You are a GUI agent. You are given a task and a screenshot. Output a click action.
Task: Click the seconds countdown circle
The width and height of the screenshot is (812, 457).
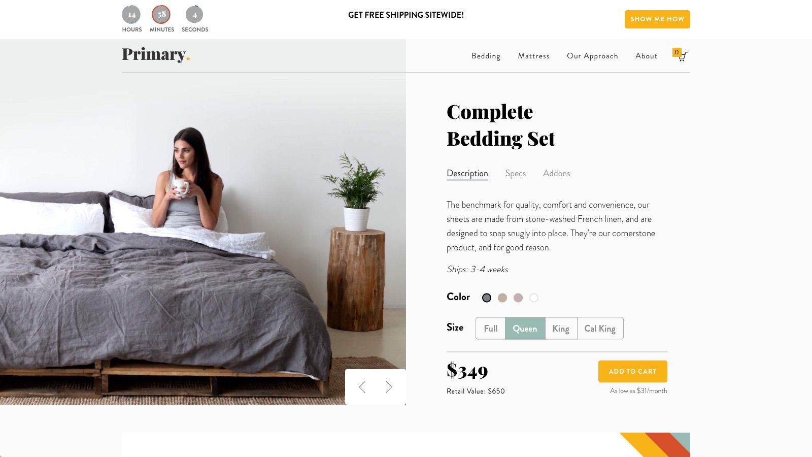[194, 15]
